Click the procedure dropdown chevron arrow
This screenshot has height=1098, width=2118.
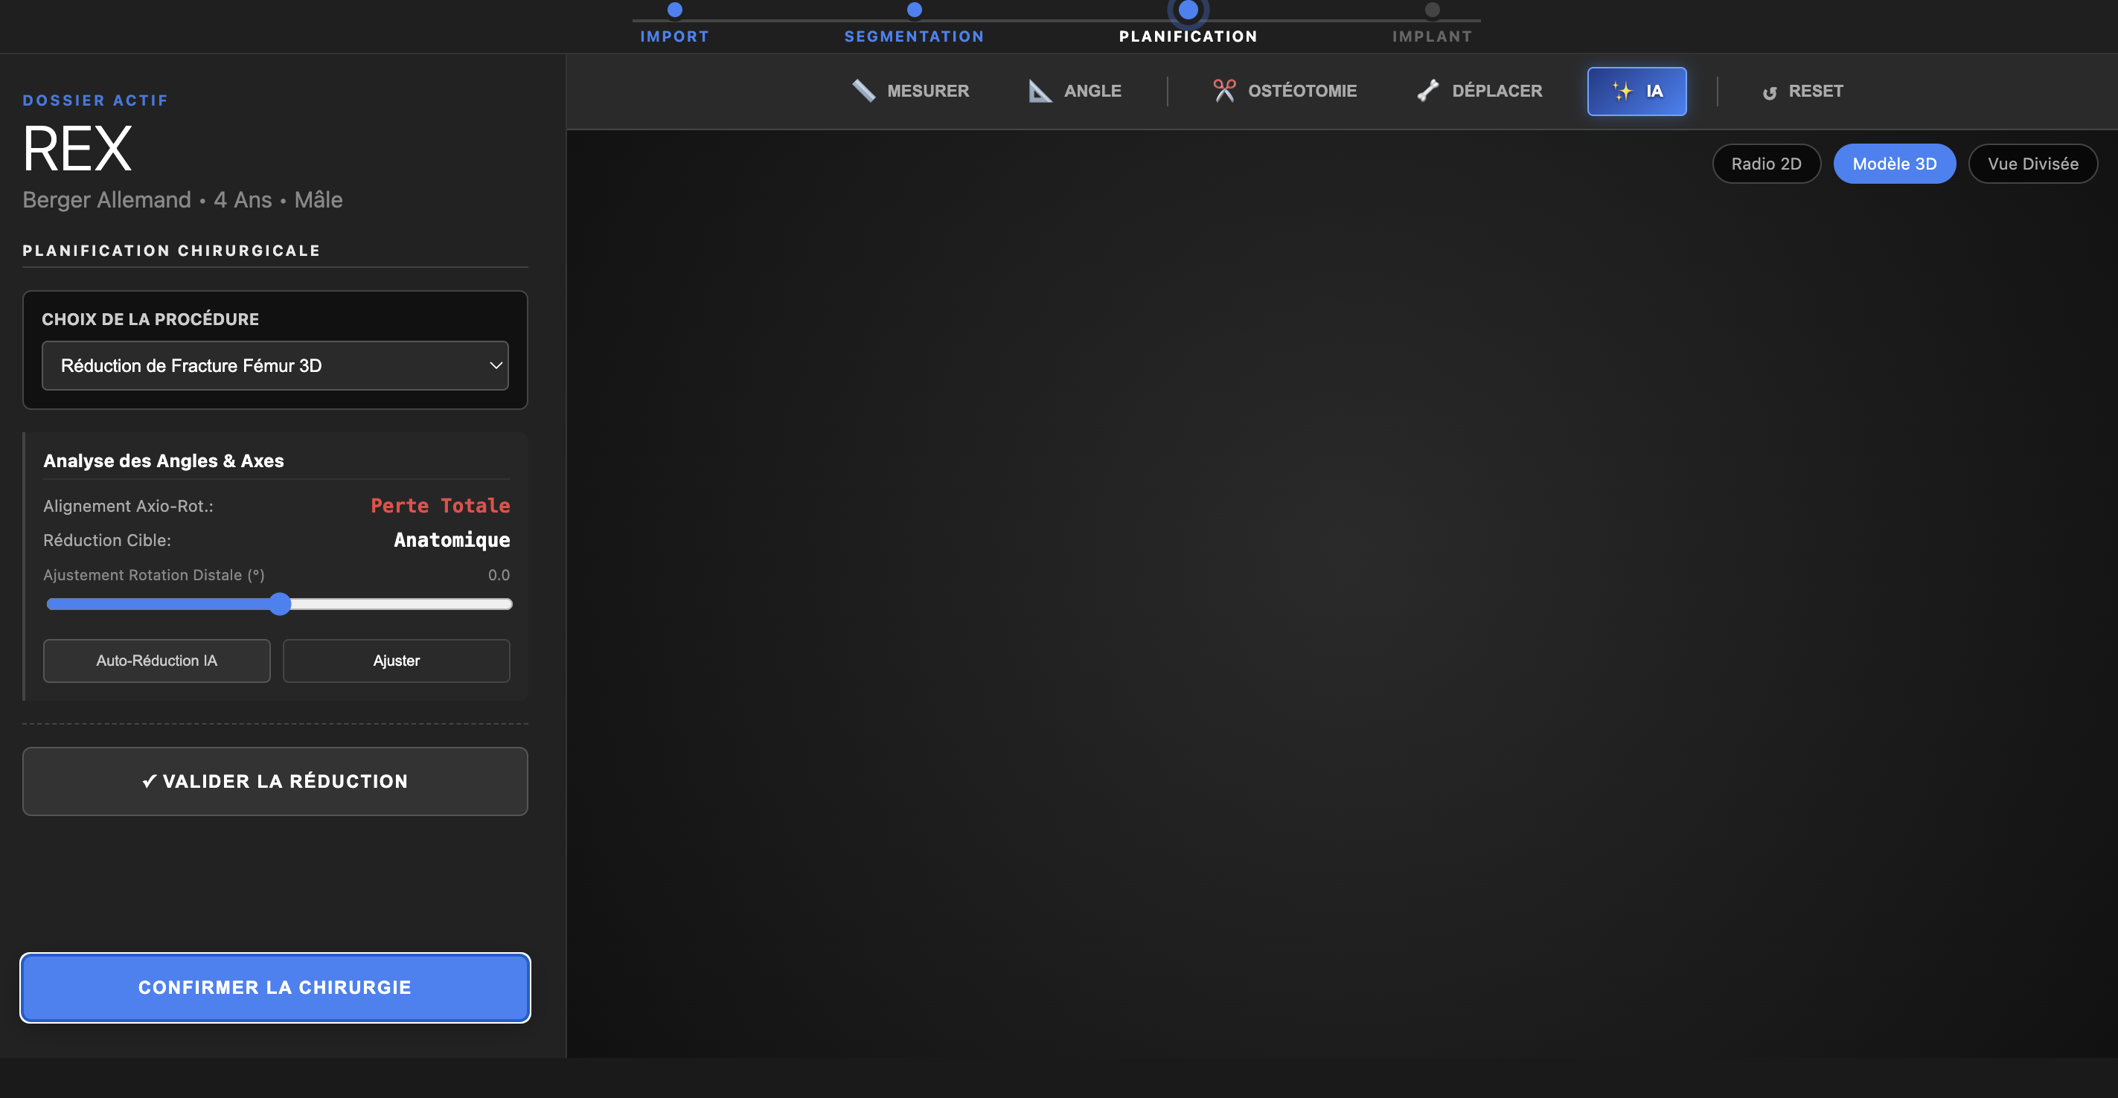point(496,366)
